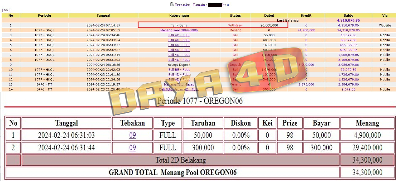Open Beli 4D - FULL from 06:31:03 transaction
This screenshot has height=181, width=396.
pos(179,60)
